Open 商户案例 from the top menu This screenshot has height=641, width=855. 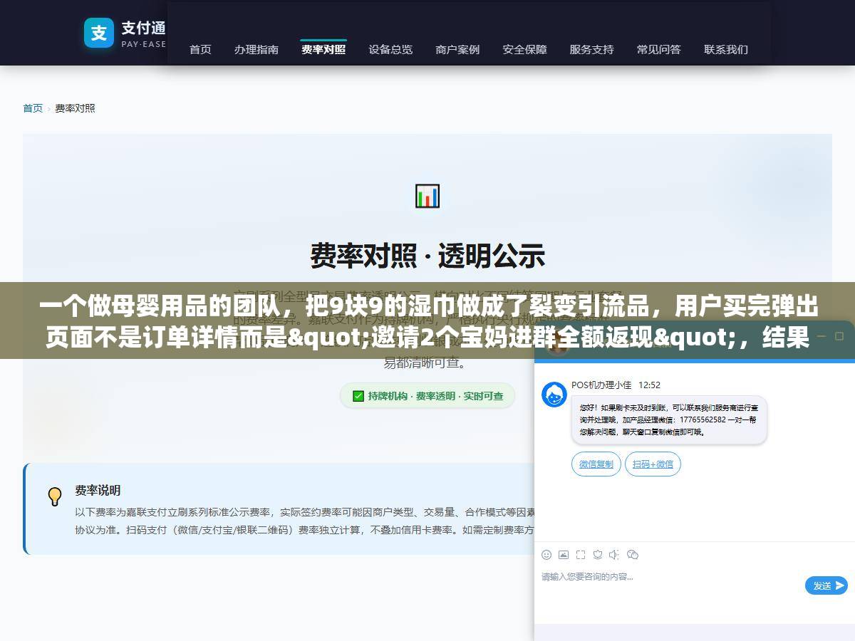[x=457, y=49]
